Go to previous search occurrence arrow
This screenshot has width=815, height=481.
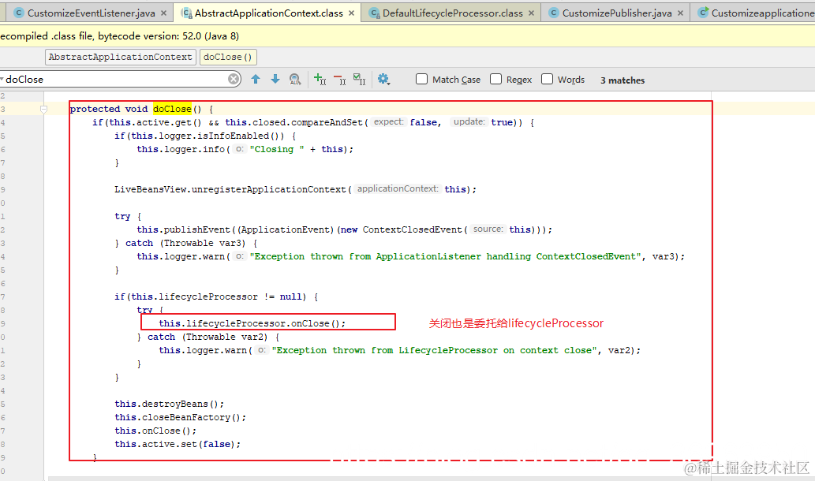pos(255,79)
